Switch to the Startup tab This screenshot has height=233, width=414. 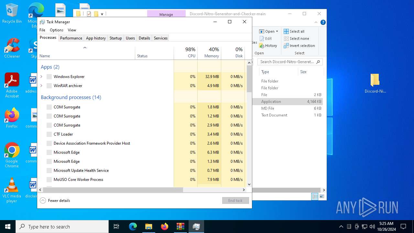pos(115,38)
